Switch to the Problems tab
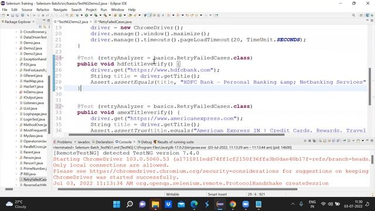 63,142
